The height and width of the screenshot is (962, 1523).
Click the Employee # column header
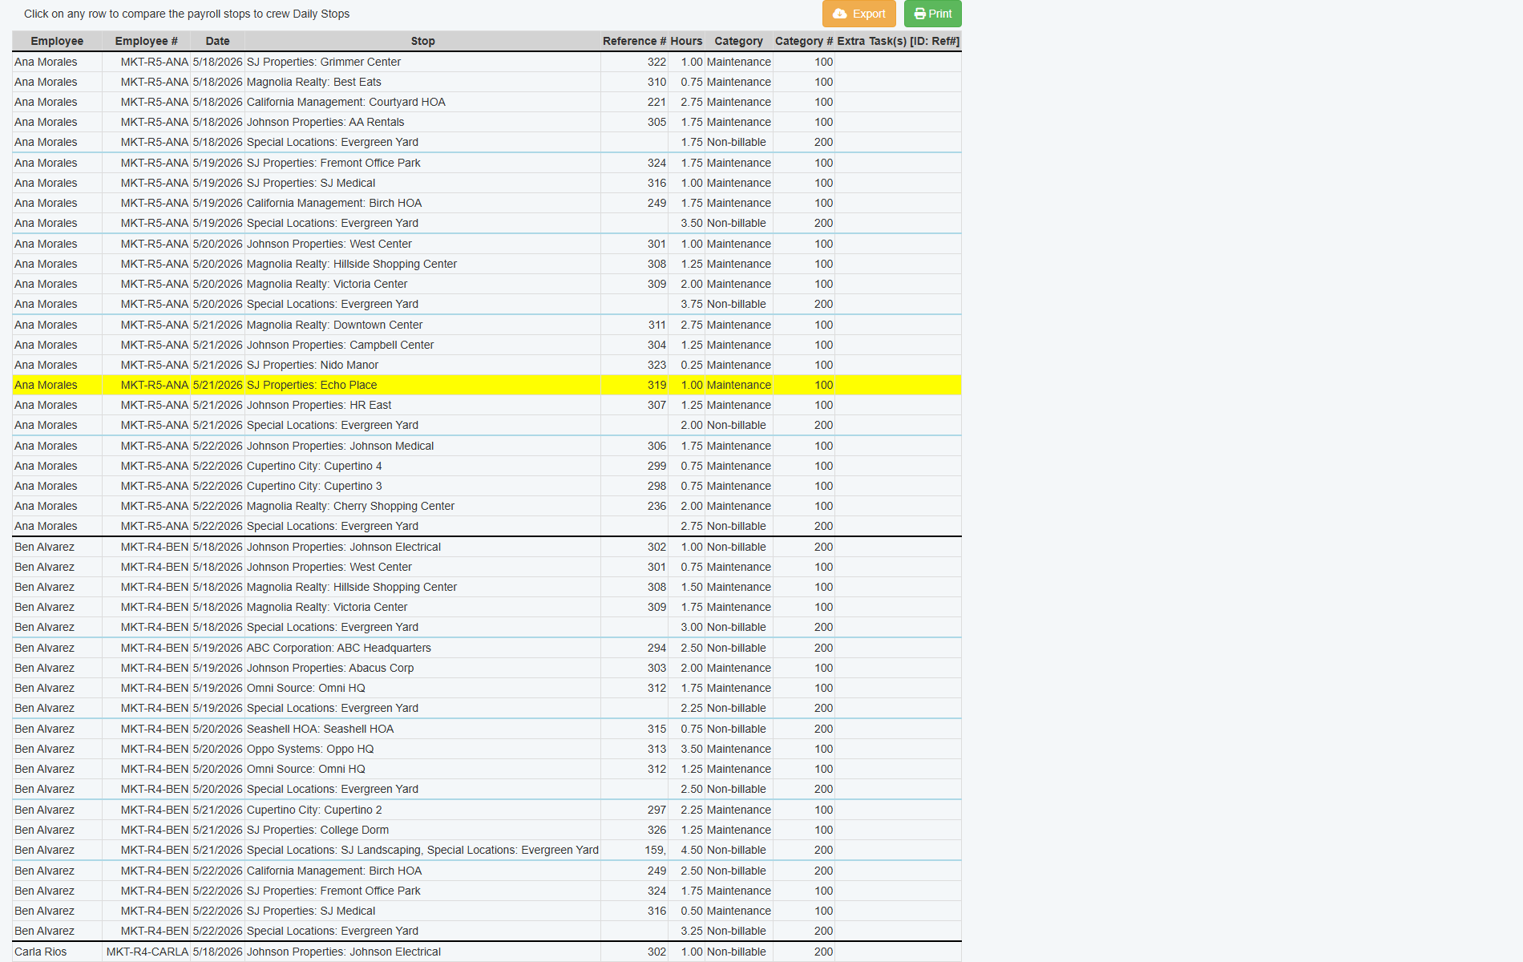pyautogui.click(x=146, y=41)
